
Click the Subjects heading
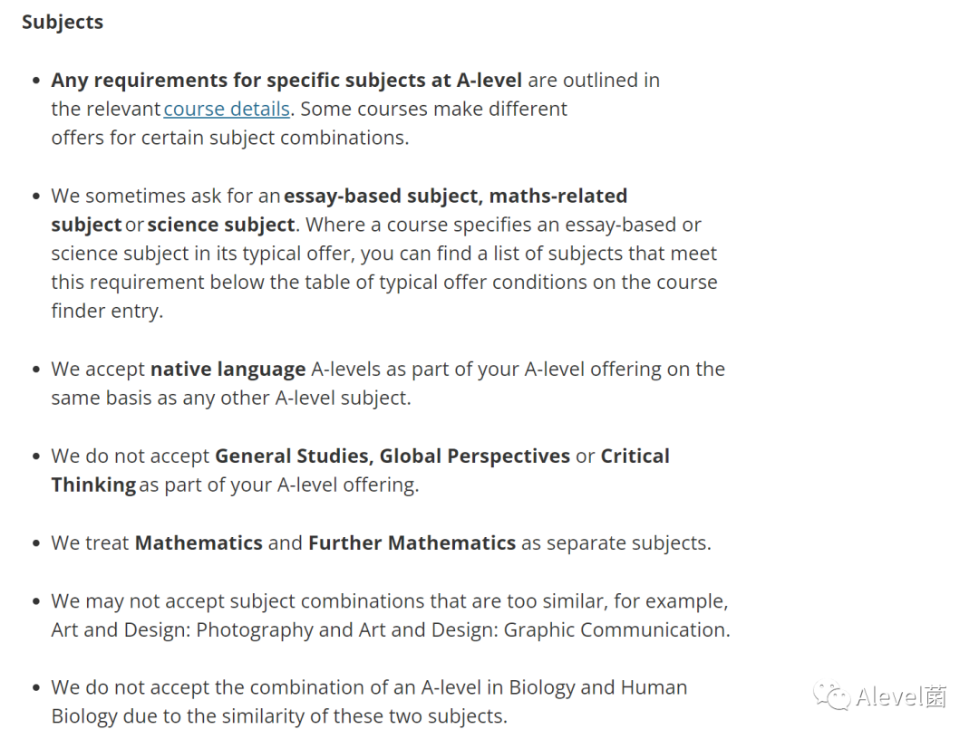point(63,22)
